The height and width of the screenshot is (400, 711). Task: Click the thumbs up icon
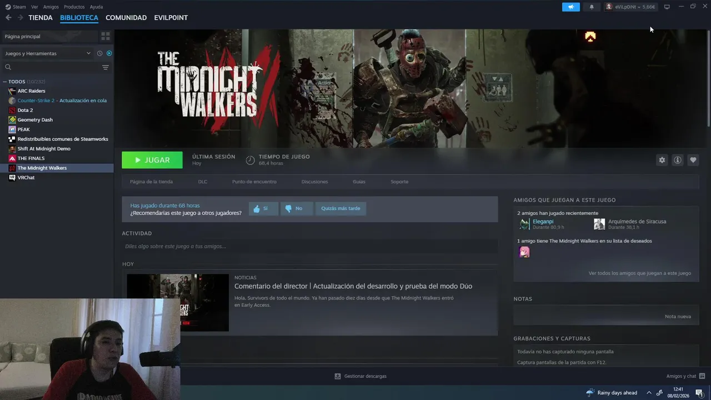[x=257, y=209]
